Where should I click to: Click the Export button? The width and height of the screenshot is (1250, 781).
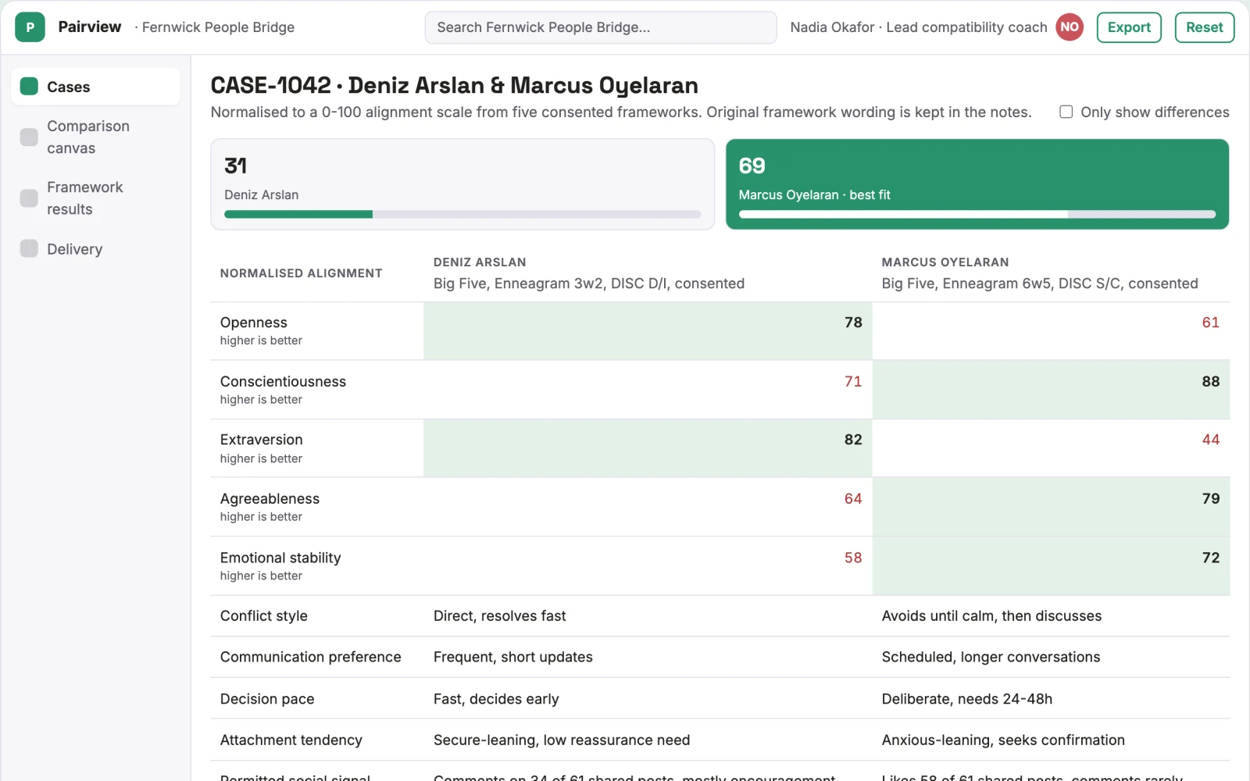point(1129,27)
